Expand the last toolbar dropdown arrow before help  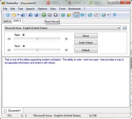click(x=108, y=15)
